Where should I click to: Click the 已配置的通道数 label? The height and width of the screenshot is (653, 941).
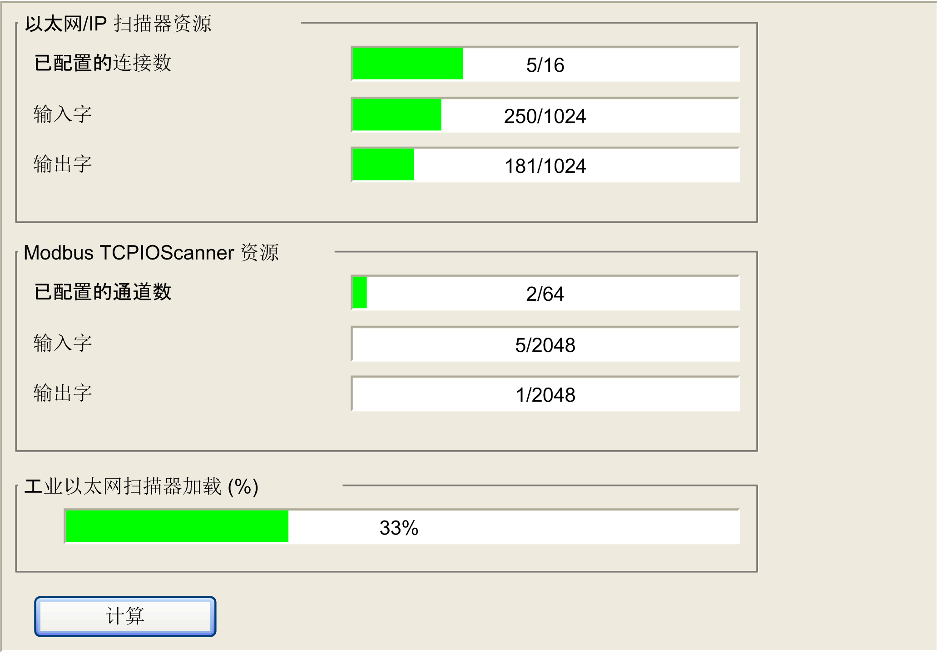pyautogui.click(x=103, y=292)
